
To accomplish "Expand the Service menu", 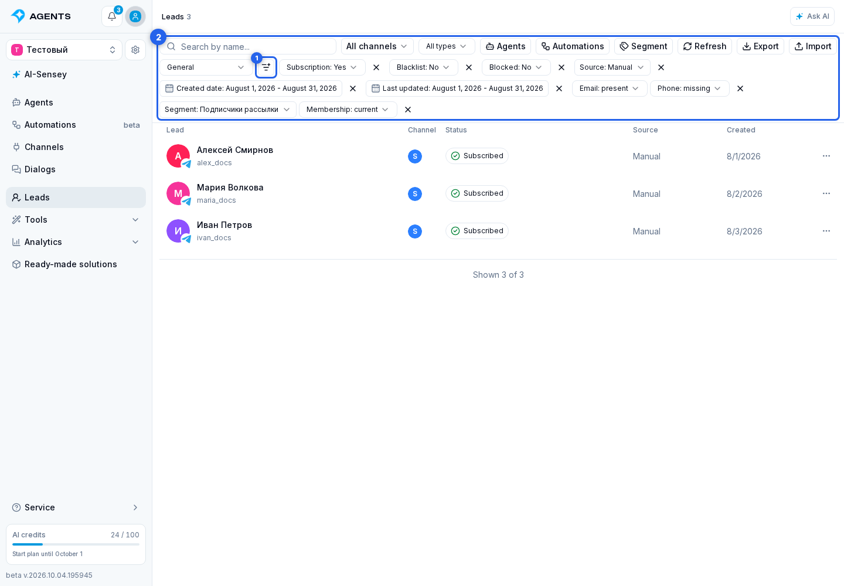I will coord(76,507).
